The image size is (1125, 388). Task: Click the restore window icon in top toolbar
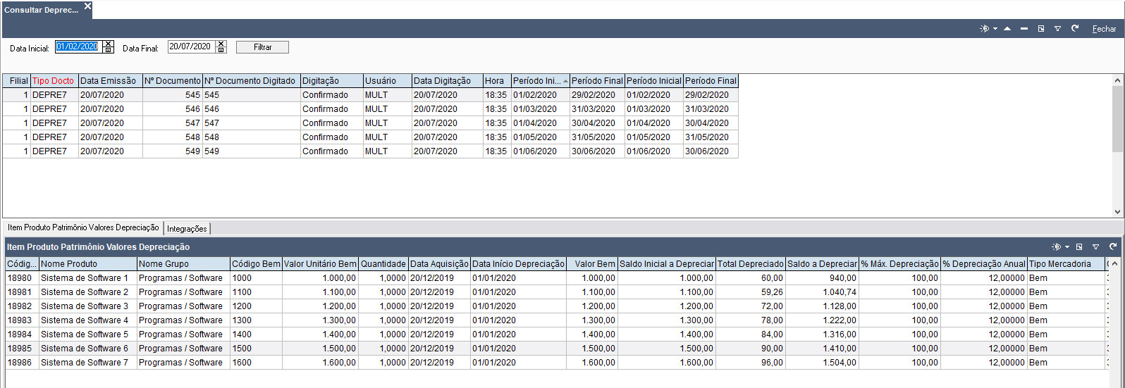pyautogui.click(x=1041, y=29)
